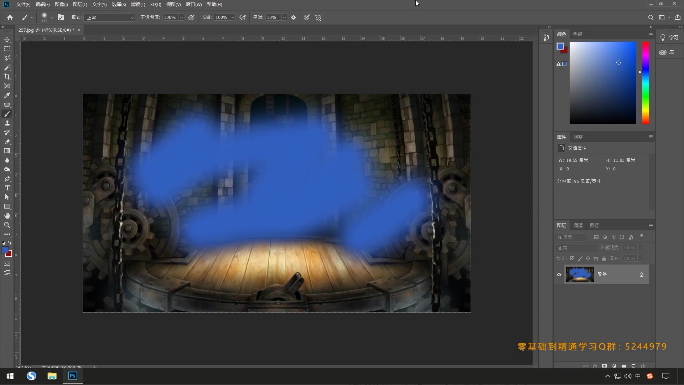The image size is (684, 385).
Task: Close the 257.jpg document tab
Action: pos(79,30)
